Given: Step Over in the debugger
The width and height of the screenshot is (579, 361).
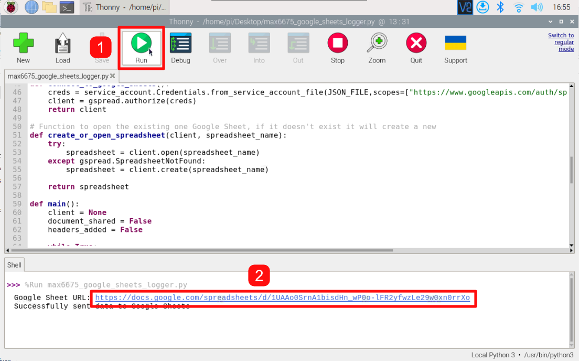Looking at the screenshot, I should tap(220, 47).
